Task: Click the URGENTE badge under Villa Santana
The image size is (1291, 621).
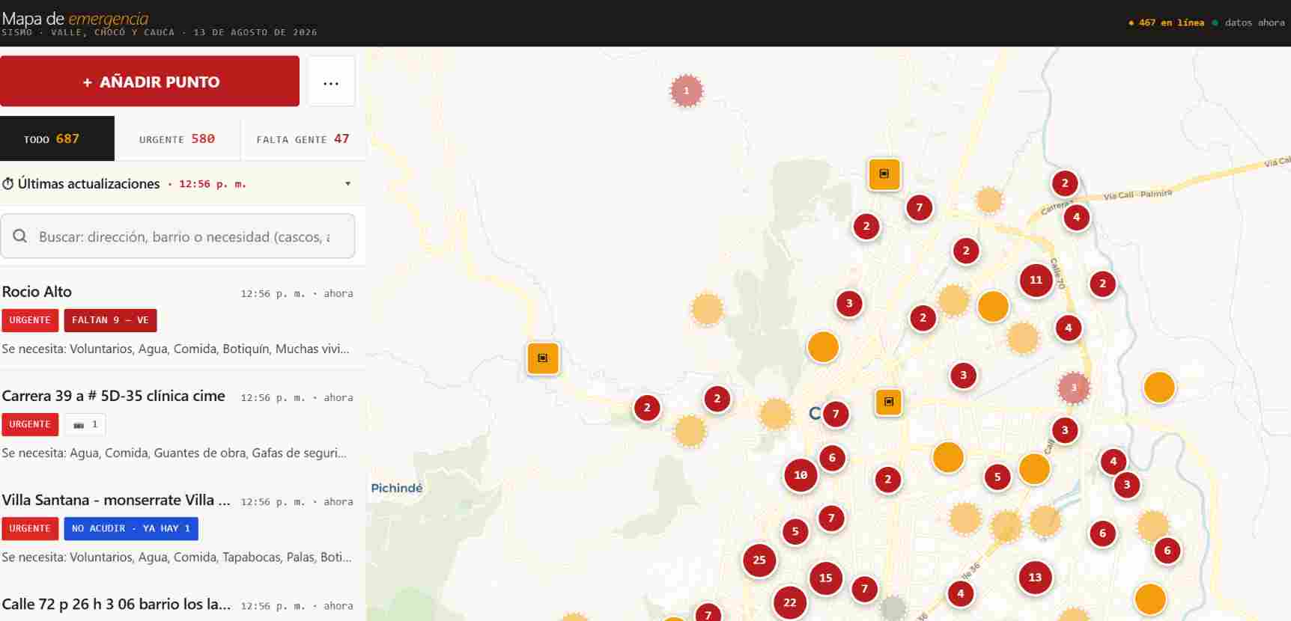Action: coord(30,528)
